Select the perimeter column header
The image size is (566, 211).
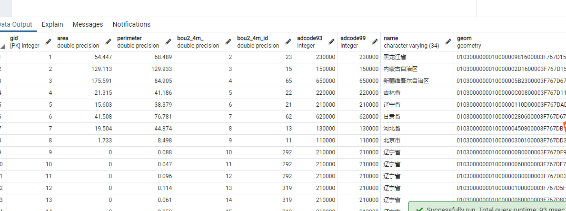pyautogui.click(x=144, y=42)
